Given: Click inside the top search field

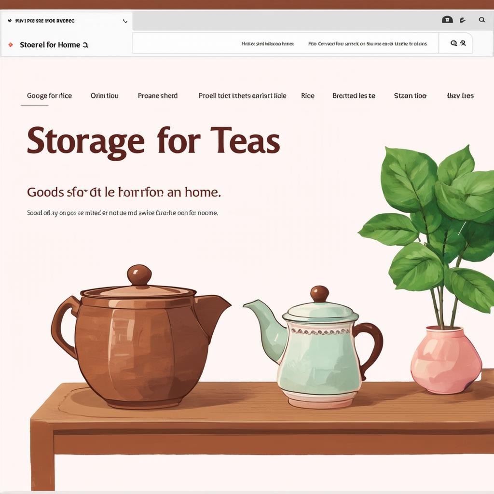Looking at the screenshot, I should (285, 43).
